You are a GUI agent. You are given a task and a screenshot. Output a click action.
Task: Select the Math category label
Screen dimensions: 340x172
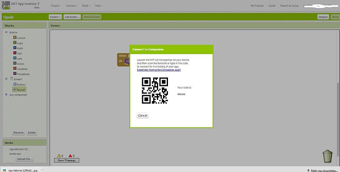pos(20,48)
